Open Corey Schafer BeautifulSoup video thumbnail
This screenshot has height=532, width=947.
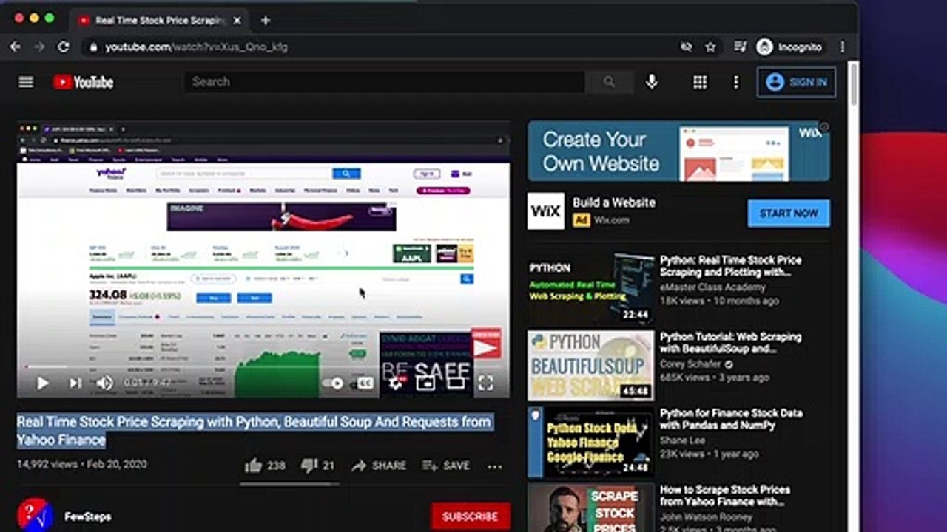(x=591, y=365)
